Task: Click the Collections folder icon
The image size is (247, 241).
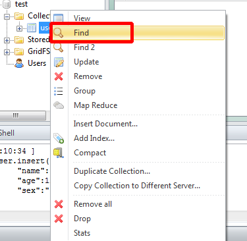Action: 19,16
